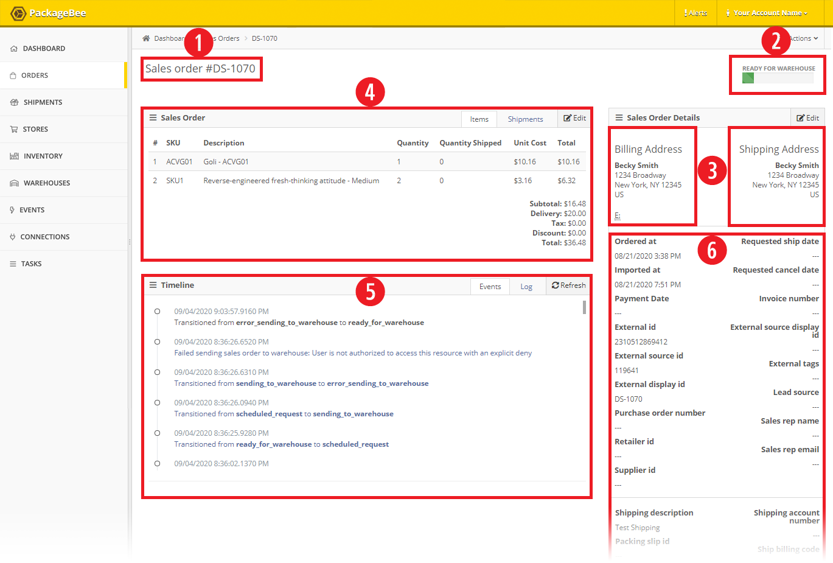833x563 pixels.
Task: Click the Events icon in sidebar
Action: 12,210
